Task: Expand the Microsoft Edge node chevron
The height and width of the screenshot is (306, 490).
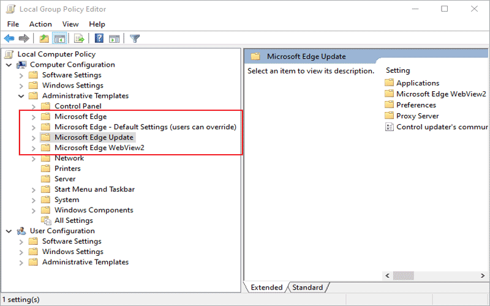Action: tap(34, 117)
